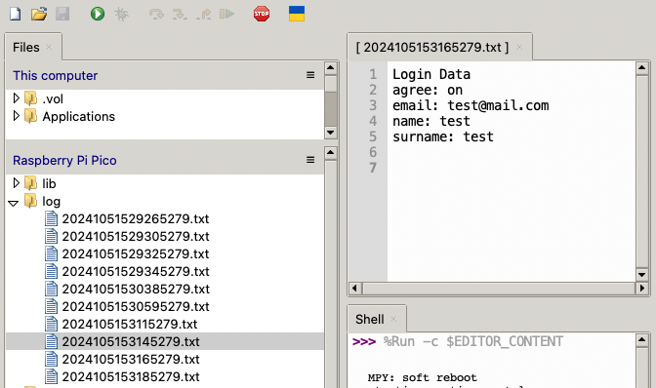The height and width of the screenshot is (388, 656).
Task: Click the 'surname: test' line in the editor
Action: [443, 137]
